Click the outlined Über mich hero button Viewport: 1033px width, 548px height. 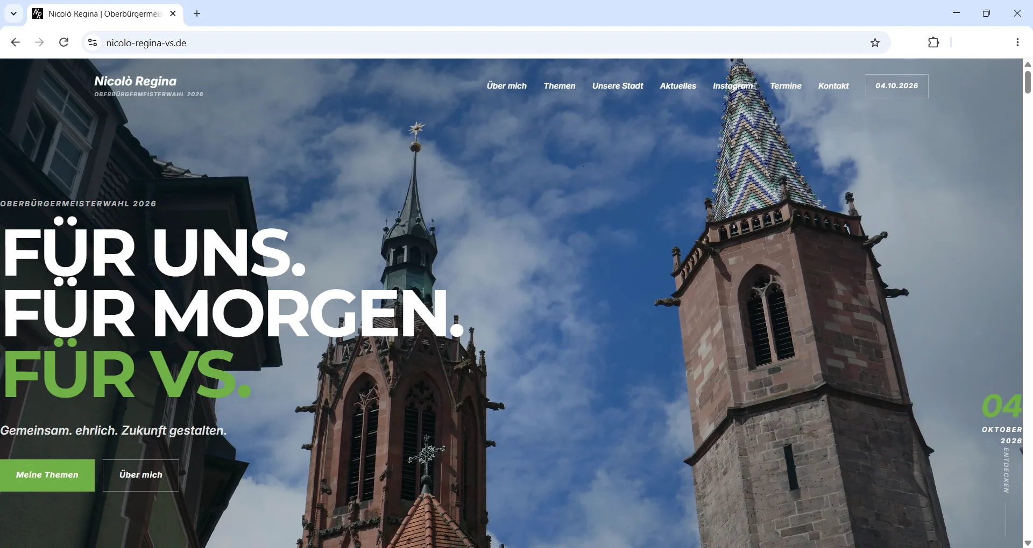click(x=141, y=475)
